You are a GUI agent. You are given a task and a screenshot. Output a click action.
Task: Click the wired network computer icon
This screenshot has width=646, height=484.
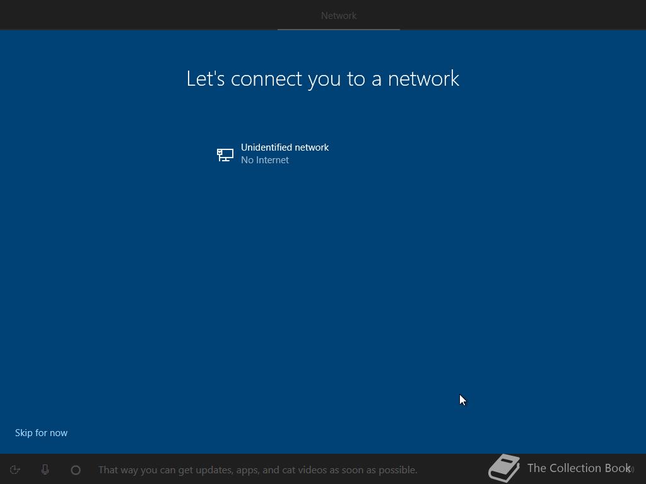[225, 155]
